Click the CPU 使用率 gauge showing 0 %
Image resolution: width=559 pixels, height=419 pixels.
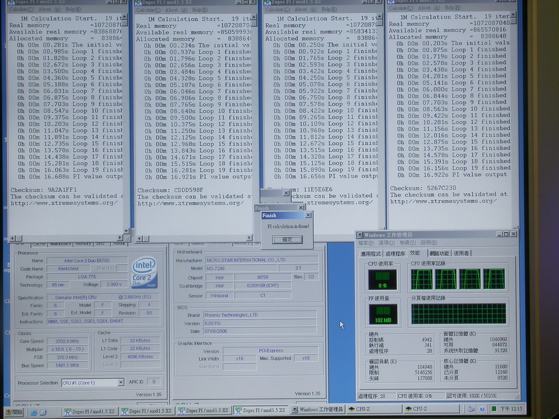[x=382, y=279]
